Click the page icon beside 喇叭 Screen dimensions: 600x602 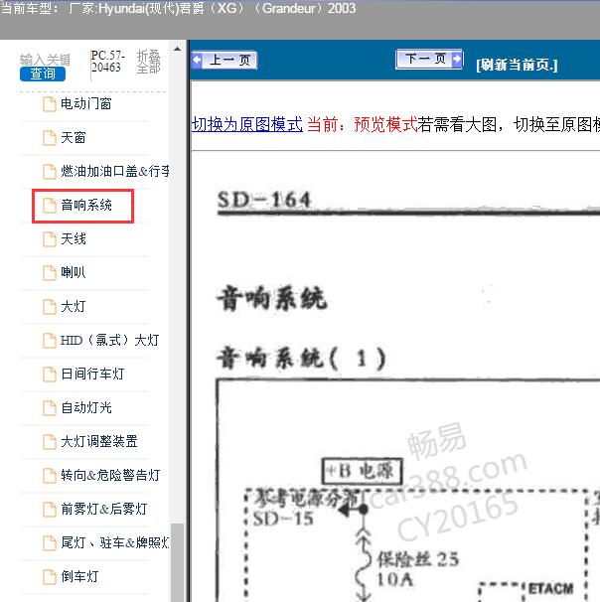(x=49, y=273)
